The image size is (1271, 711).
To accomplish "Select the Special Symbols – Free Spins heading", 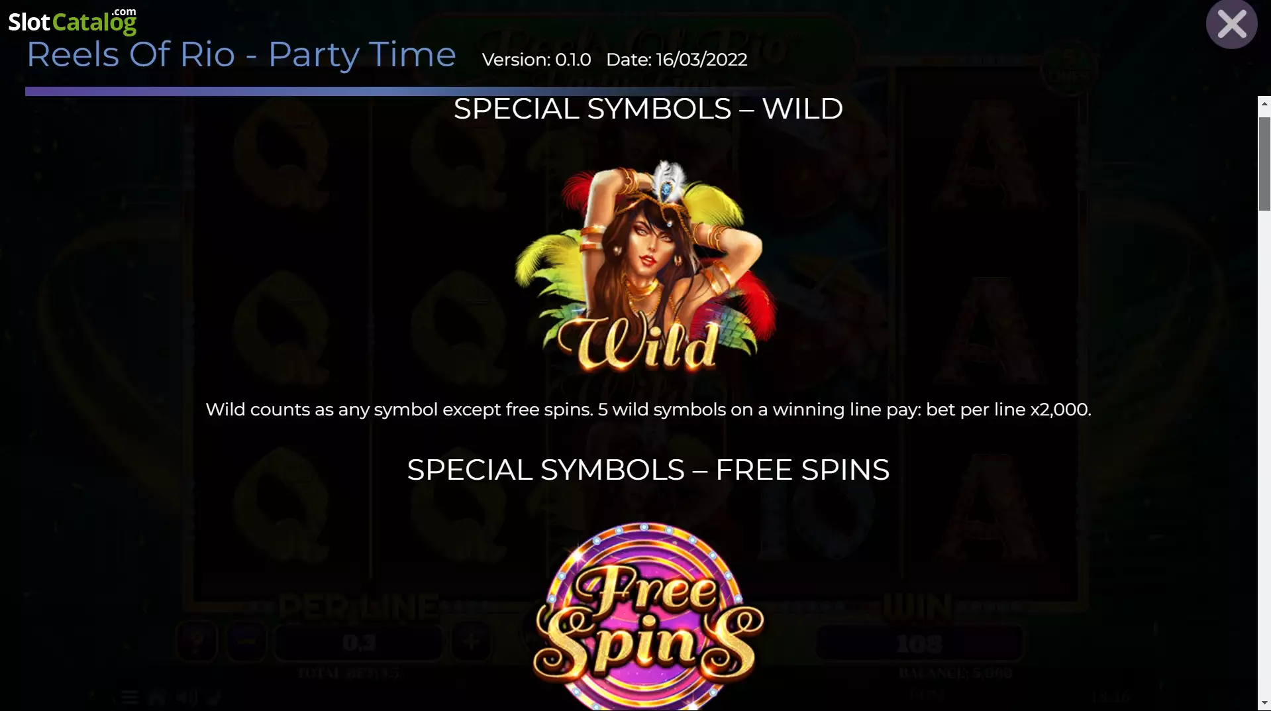I will (x=648, y=470).
